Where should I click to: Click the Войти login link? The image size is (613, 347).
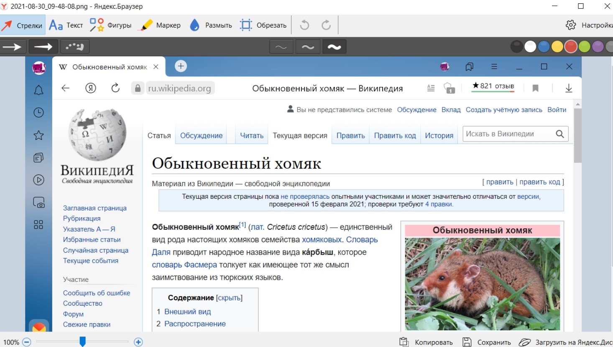coord(557,110)
